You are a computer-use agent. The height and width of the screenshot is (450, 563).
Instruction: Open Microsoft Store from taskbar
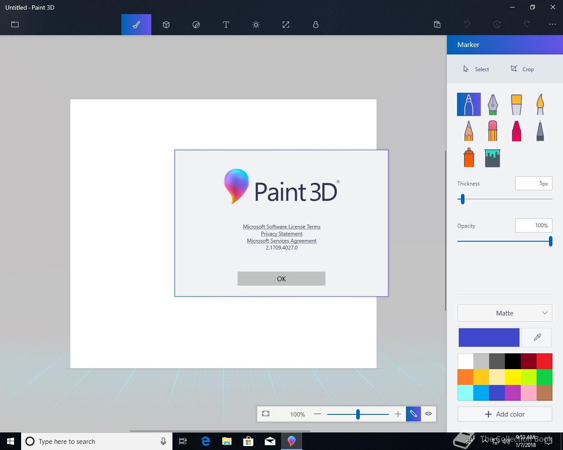[x=249, y=441]
